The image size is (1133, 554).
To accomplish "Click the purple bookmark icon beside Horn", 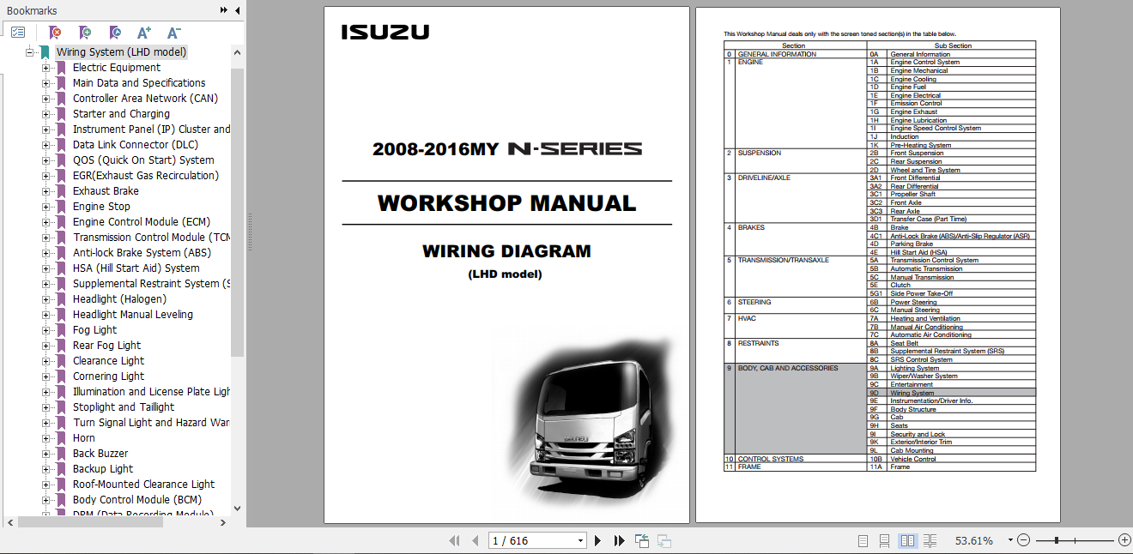I will coord(61,438).
